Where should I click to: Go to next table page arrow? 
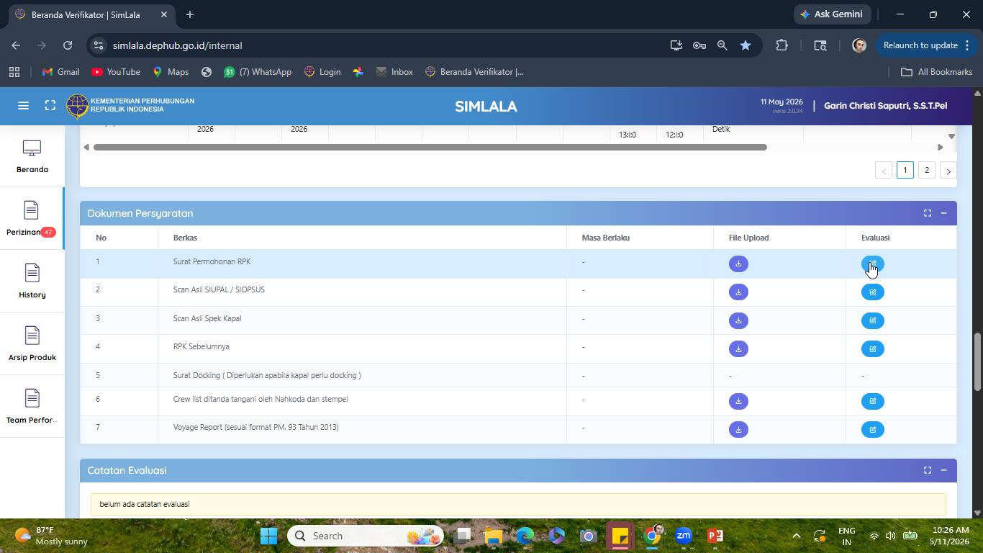tap(948, 170)
